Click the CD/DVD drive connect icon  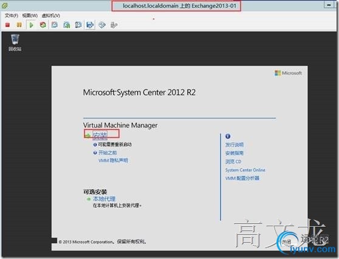click(102, 25)
